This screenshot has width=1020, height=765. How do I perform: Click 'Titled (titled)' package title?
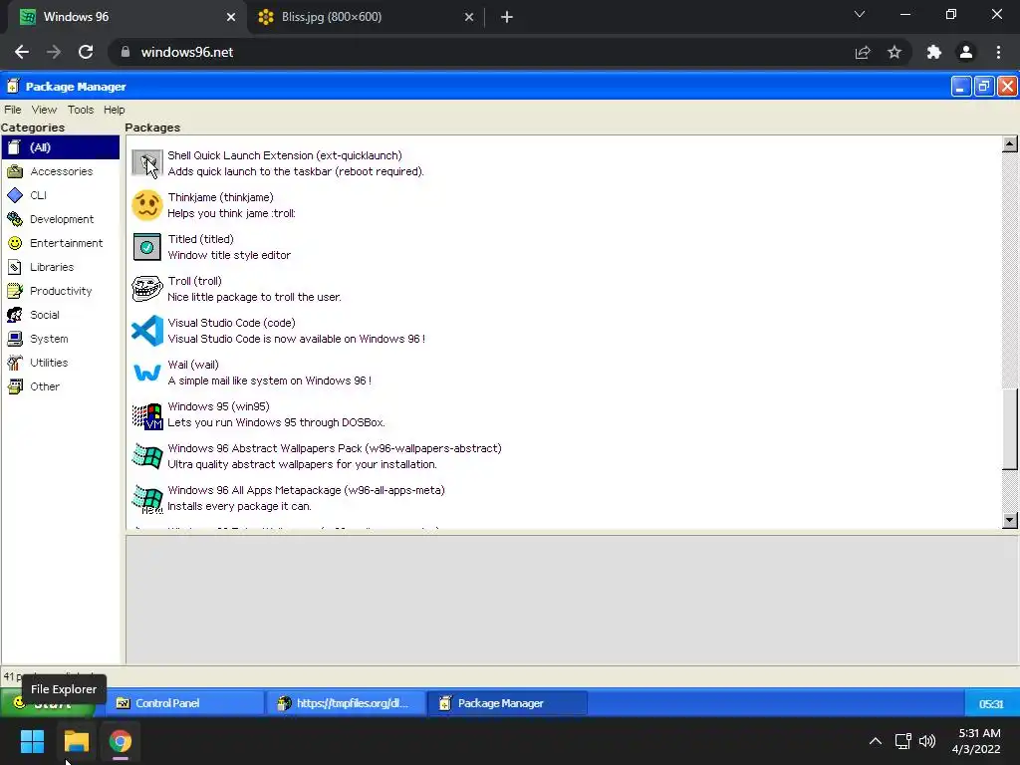pyautogui.click(x=200, y=239)
